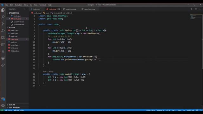Switch to the second Java Overview tab
The width and height of the screenshot is (203, 114).
(x=89, y=9)
